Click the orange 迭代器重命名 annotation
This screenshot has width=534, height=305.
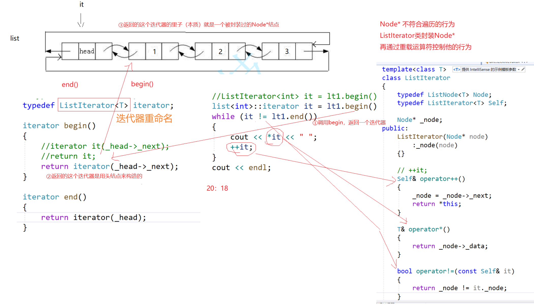[144, 118]
